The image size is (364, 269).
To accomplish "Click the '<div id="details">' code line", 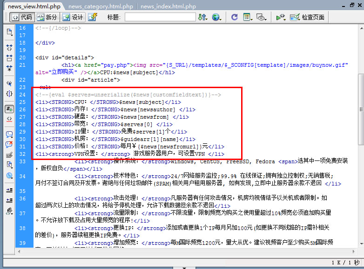I will [65, 58].
